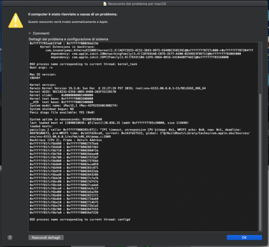Click the 'Panic diags file available' line
Screen dimensions: 269x247
pyautogui.click(x=62, y=112)
